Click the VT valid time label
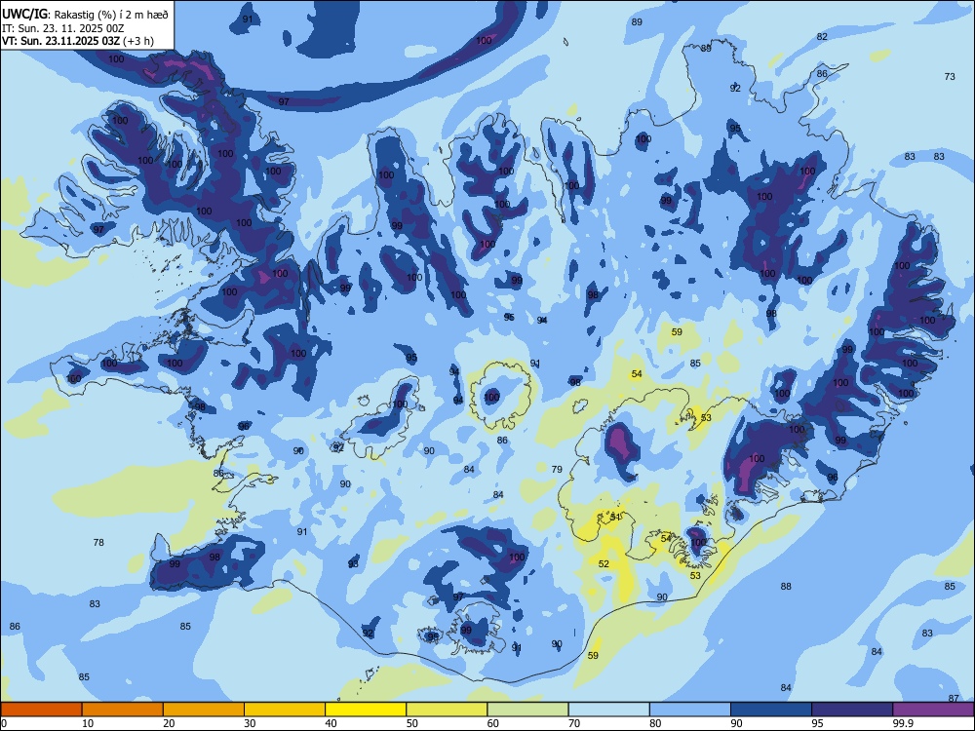The height and width of the screenshot is (731, 975). click(x=78, y=41)
